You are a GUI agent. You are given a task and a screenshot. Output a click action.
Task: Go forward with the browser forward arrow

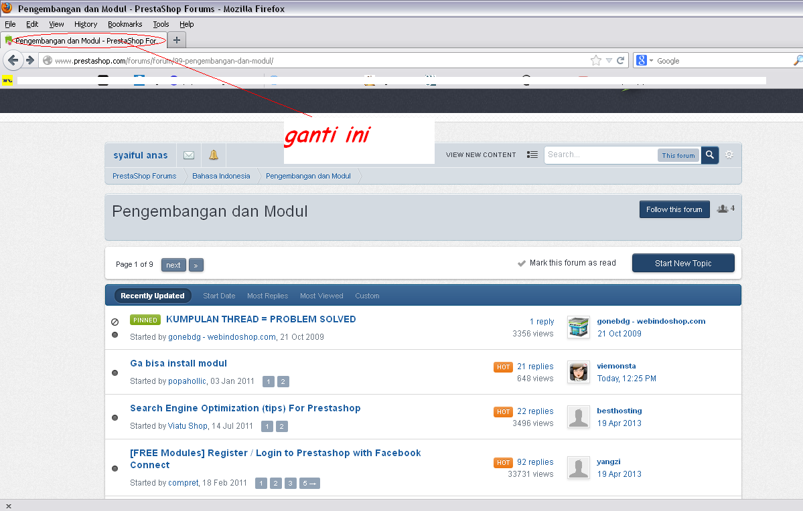30,60
